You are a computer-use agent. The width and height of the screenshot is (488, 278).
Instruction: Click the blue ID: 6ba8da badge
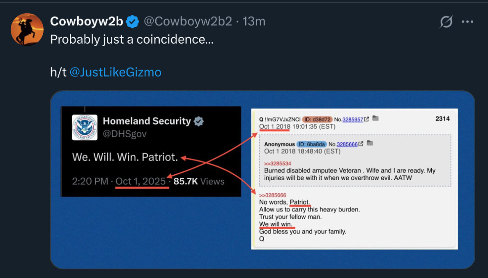point(311,144)
